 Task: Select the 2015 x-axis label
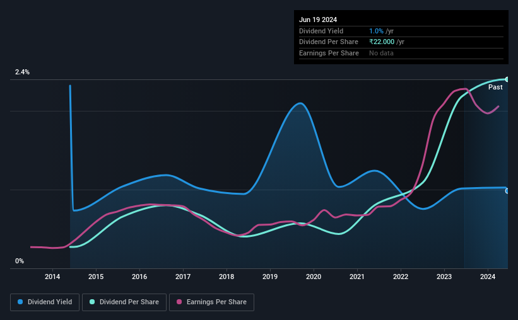[96, 277]
